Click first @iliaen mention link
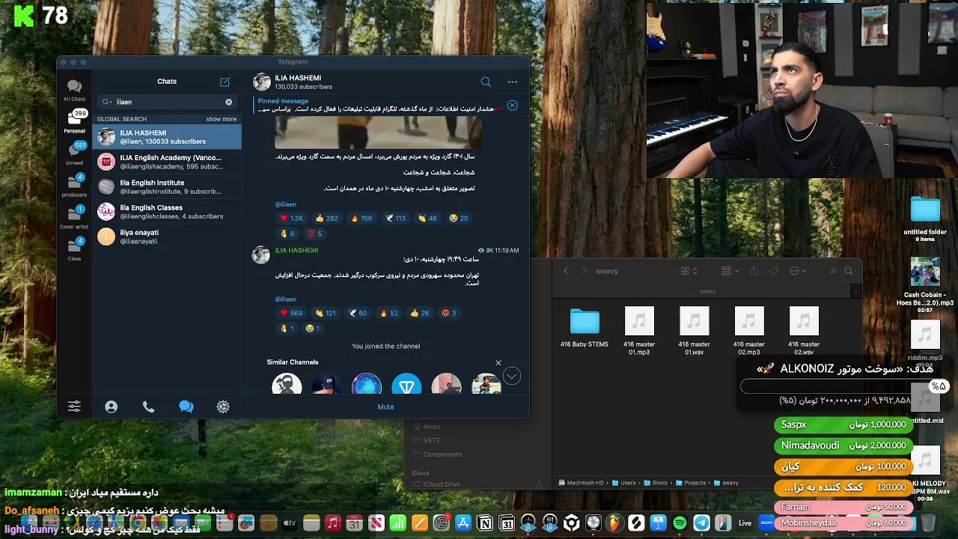Image resolution: width=958 pixels, height=539 pixels. pos(285,204)
